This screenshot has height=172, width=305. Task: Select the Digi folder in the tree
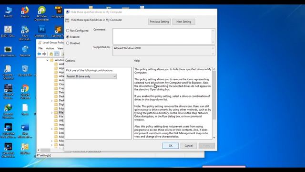tap(59, 105)
